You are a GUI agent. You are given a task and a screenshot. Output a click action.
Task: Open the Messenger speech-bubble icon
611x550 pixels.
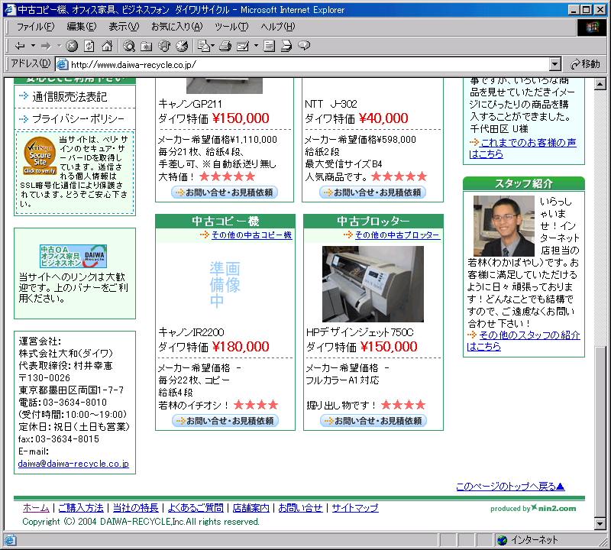pyautogui.click(x=304, y=46)
